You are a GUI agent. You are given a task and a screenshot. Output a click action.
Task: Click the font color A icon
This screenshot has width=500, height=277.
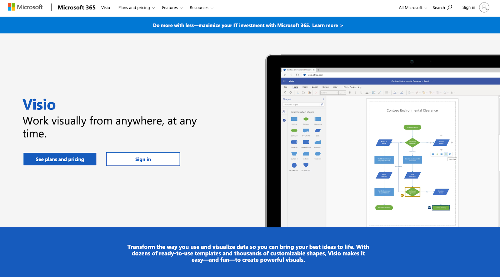coord(367,93)
